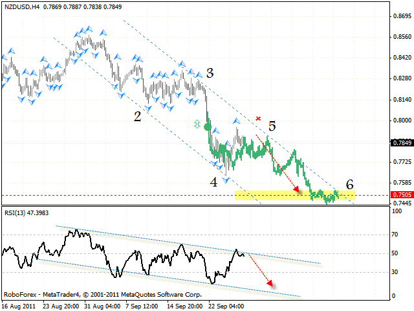414x311 pixels.
Task: Click the red arrowhead in the RSI panel
Action: pyautogui.click(x=270, y=284)
